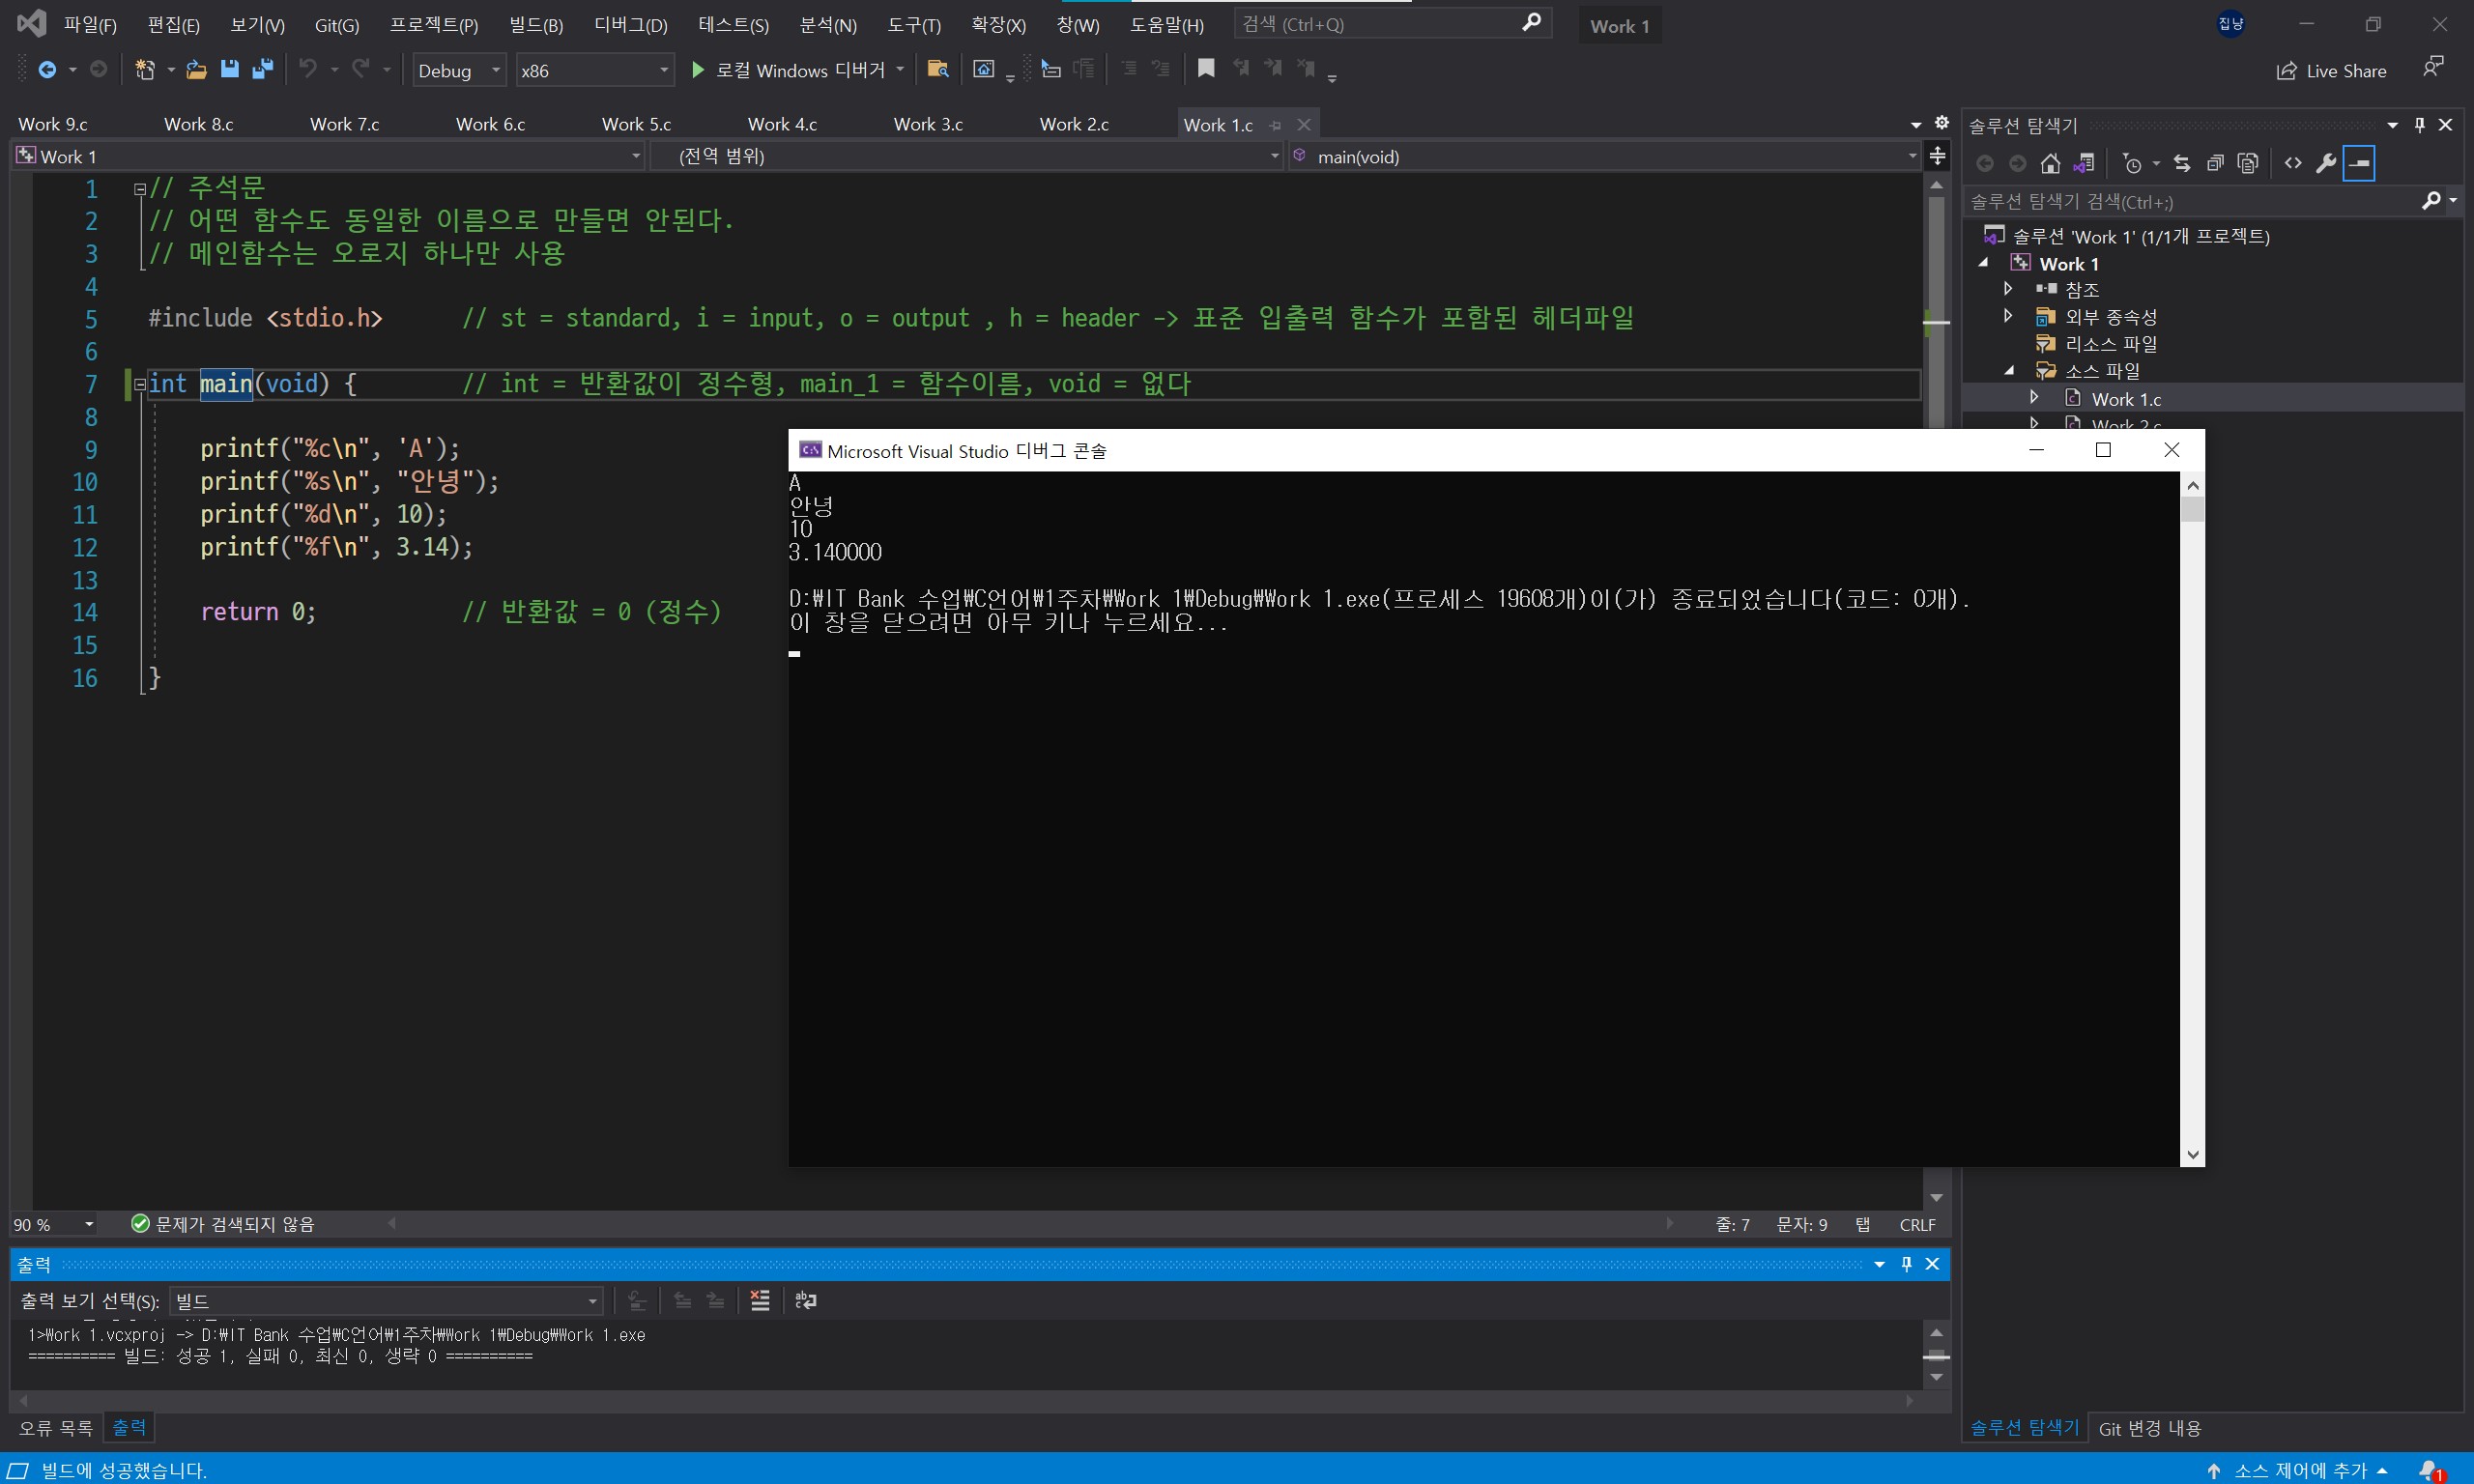Image resolution: width=2474 pixels, height=1484 pixels.
Task: Toggle word wrap in Output panel
Action: (x=806, y=1300)
